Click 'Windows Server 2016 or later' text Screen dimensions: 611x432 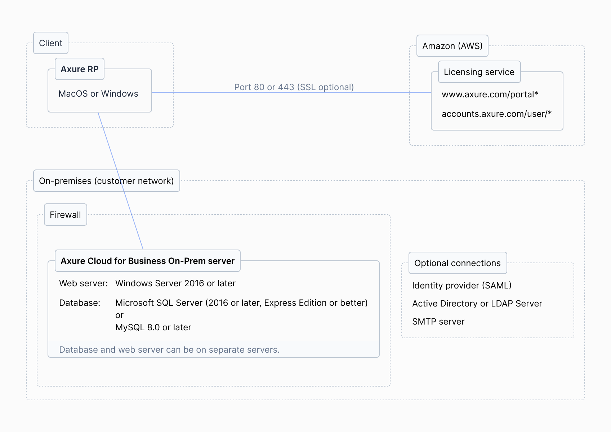(x=175, y=283)
